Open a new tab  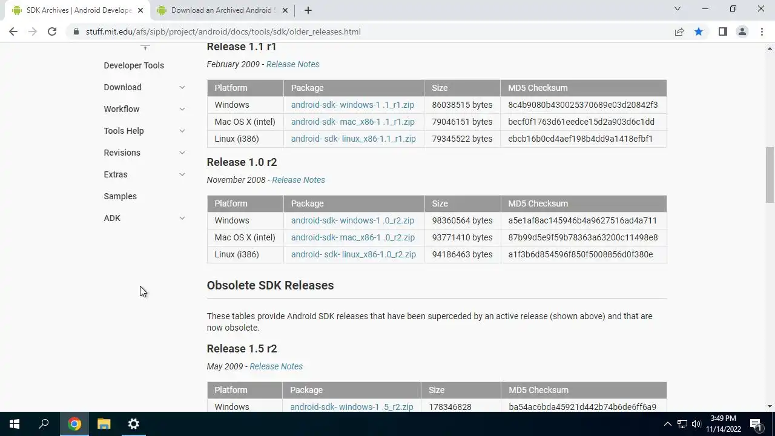[x=308, y=10]
